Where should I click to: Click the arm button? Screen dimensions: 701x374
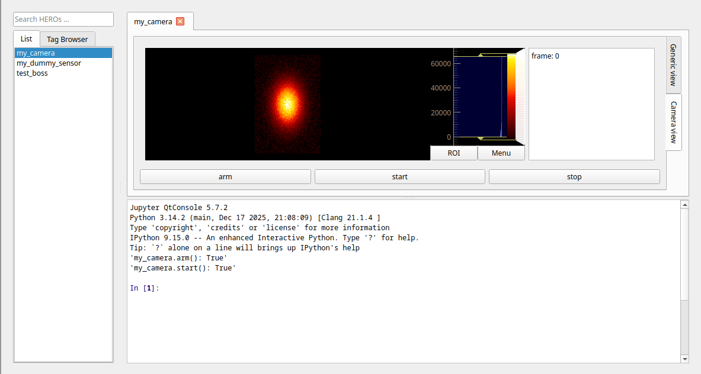point(225,177)
